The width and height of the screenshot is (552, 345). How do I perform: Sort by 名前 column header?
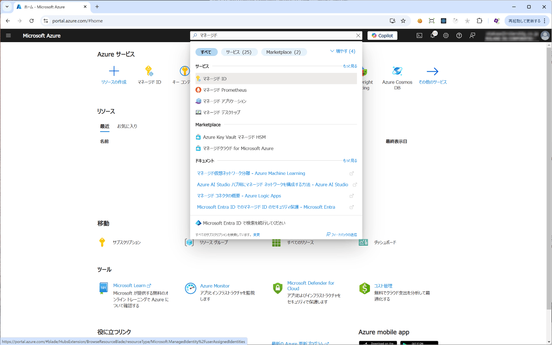pyautogui.click(x=104, y=141)
